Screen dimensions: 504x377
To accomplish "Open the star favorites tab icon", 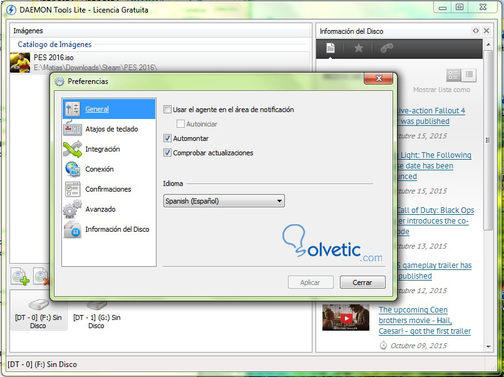I will [x=358, y=48].
